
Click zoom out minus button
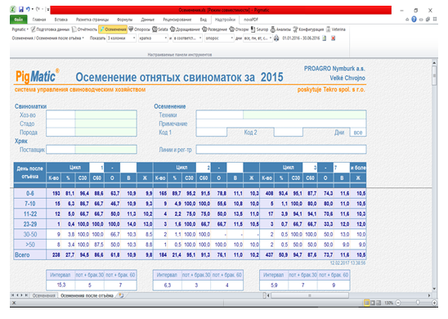(398, 303)
